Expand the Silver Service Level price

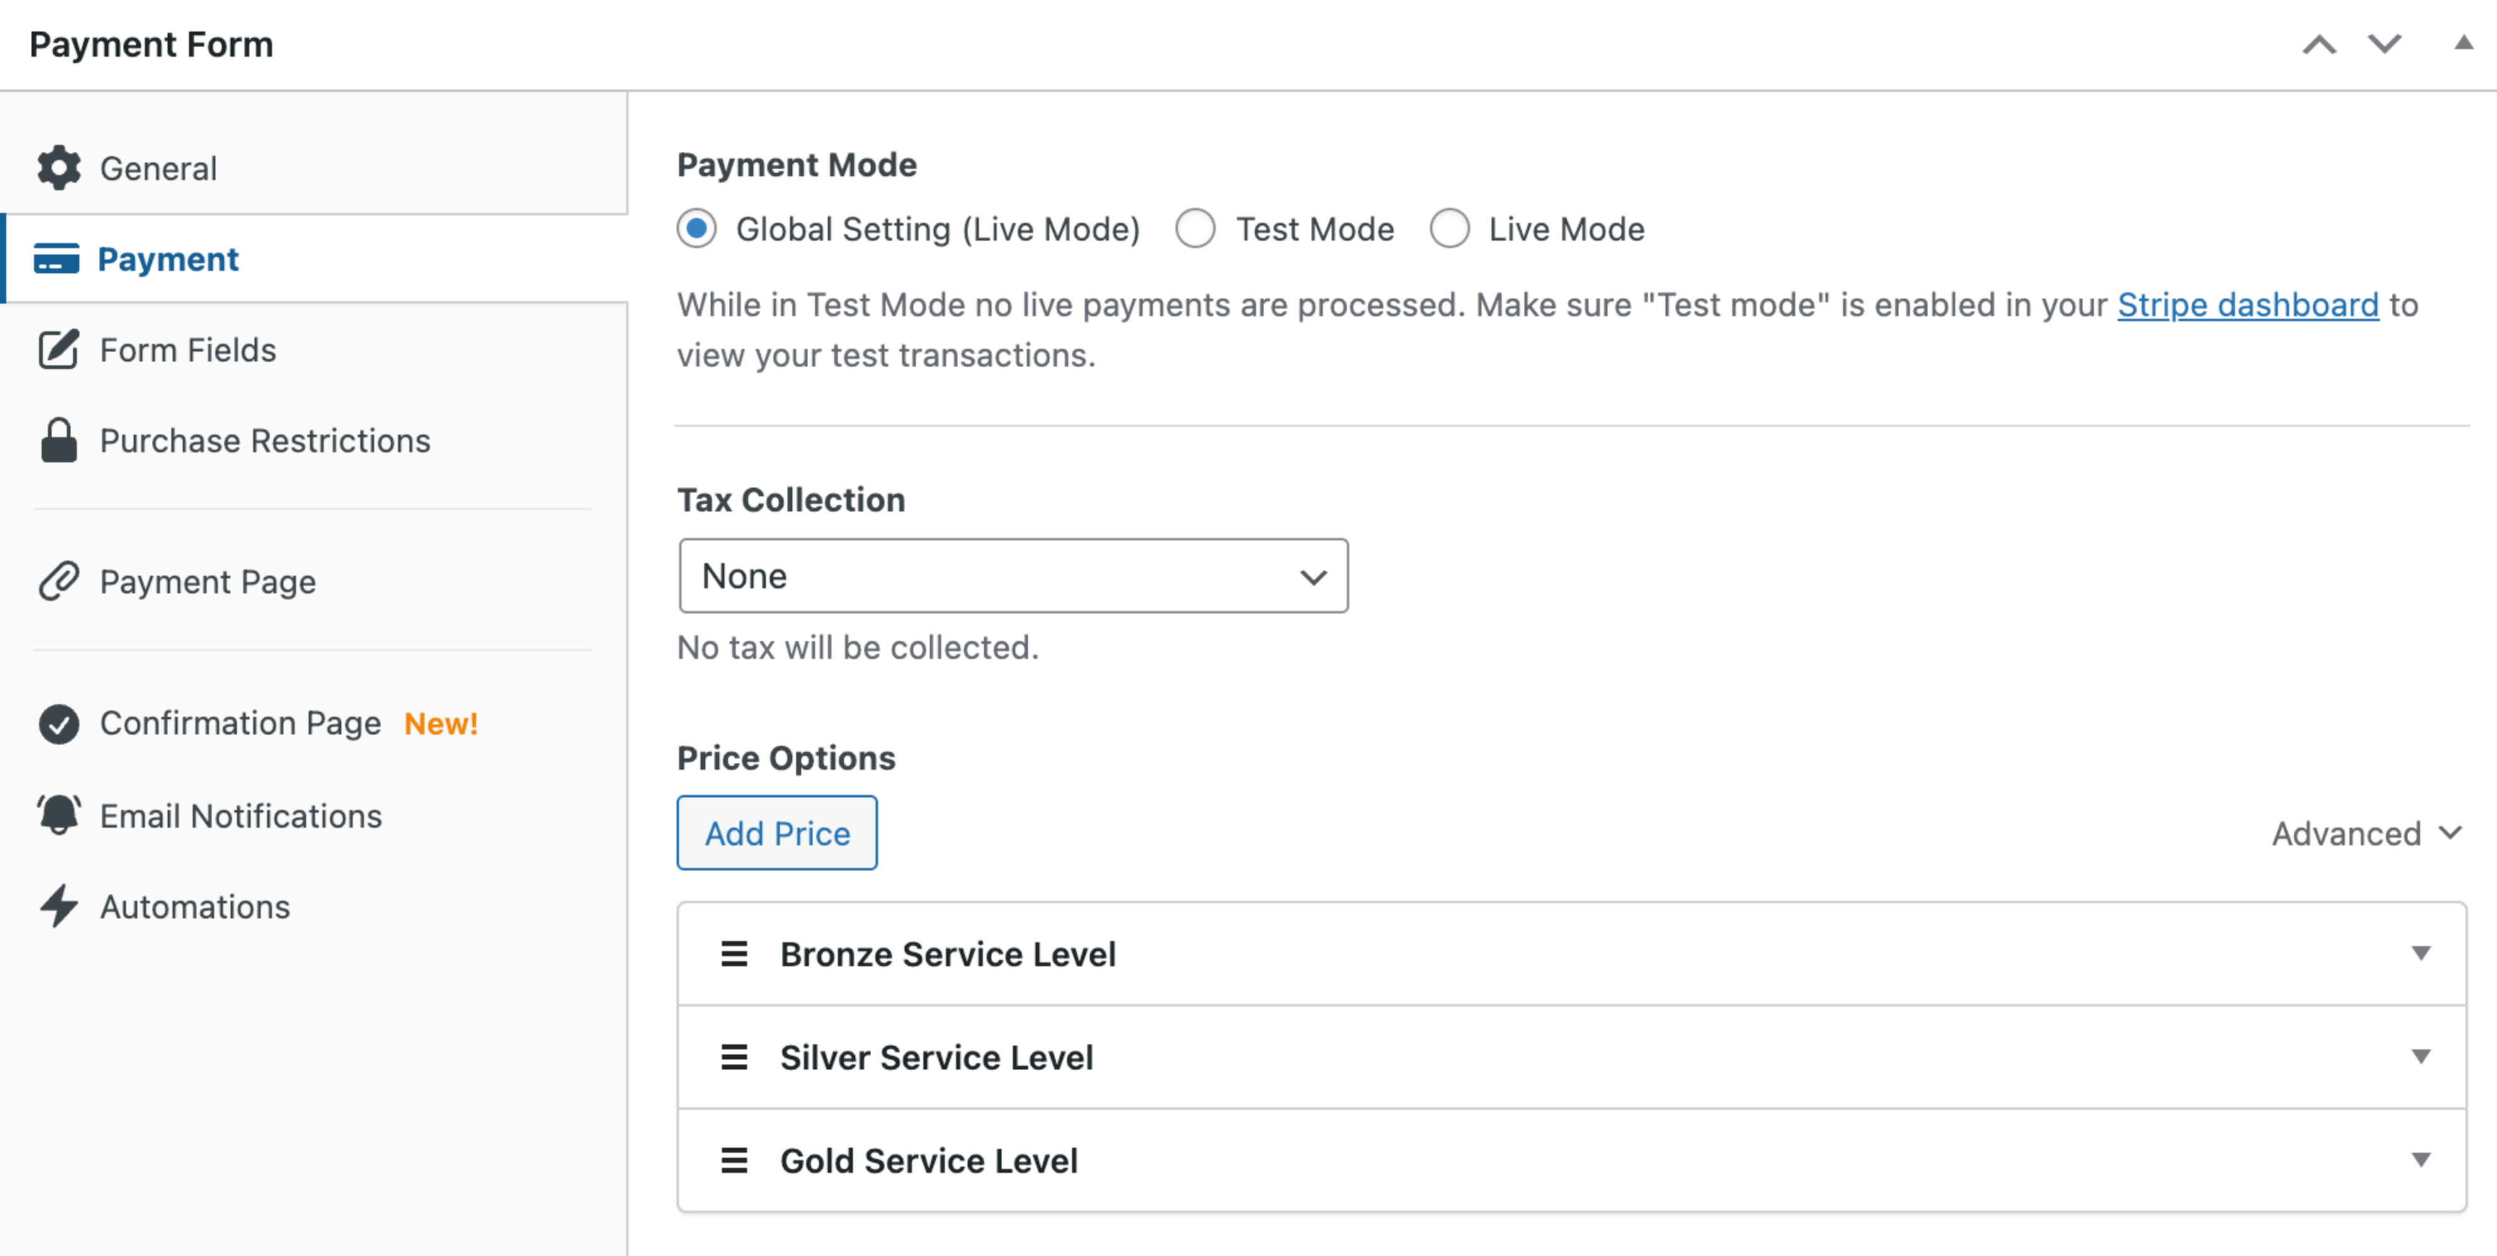[2420, 1058]
